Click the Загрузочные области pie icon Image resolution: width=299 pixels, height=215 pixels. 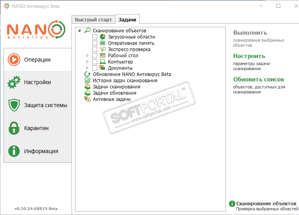click(x=103, y=37)
